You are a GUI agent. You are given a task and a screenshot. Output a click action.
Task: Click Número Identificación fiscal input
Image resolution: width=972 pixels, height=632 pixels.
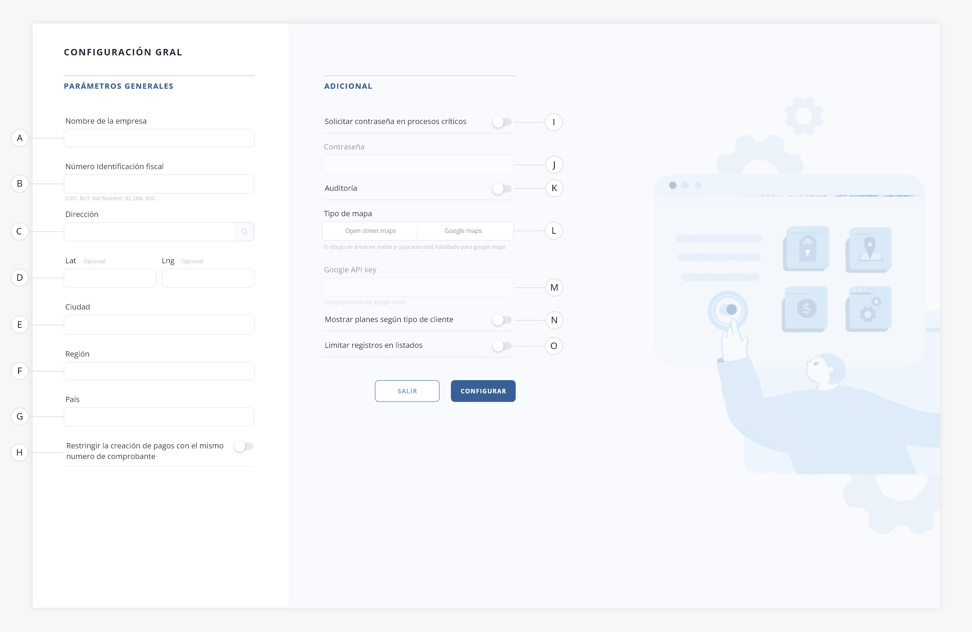point(159,184)
